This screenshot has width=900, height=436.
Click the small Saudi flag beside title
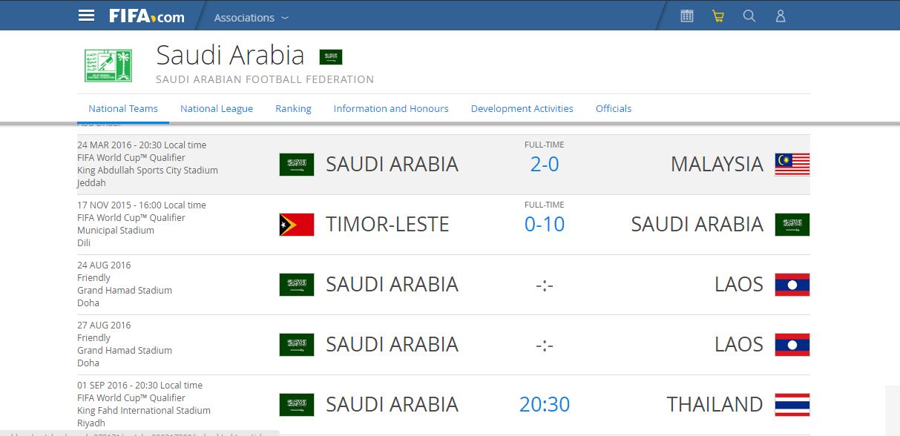point(331,57)
